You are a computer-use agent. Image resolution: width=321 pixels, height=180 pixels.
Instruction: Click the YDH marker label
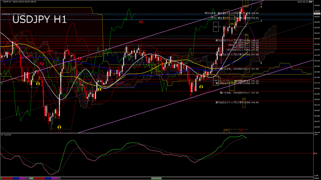[232, 23]
